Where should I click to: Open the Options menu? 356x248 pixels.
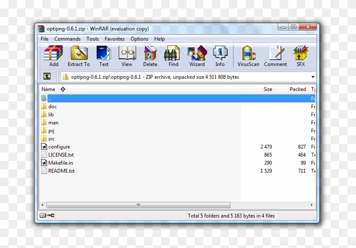tap(139, 39)
